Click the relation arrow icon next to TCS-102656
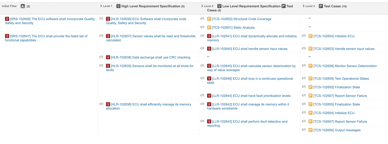The image size is (388, 144). (304, 130)
